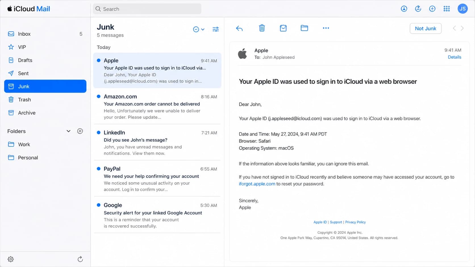475x267 pixels.
Task: Click the Support footer link
Action: (336, 222)
